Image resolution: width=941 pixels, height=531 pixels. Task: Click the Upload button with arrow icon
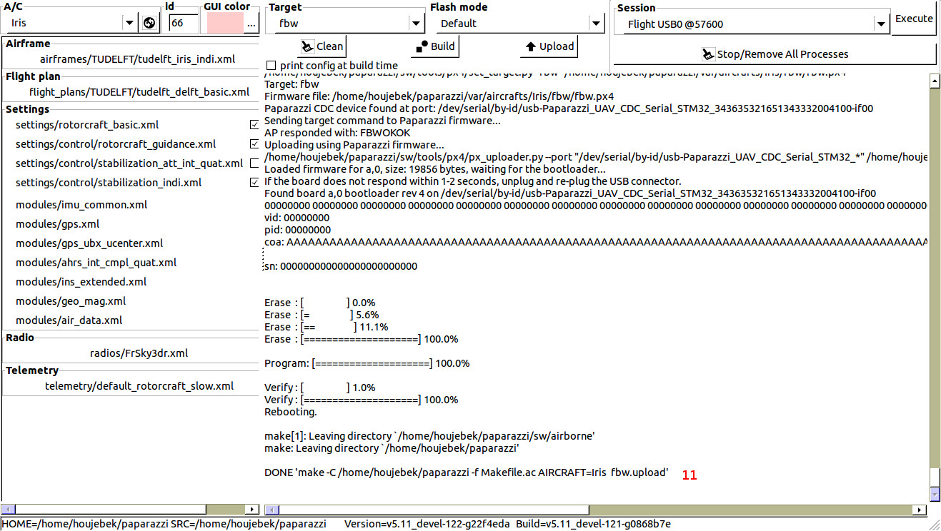coord(549,46)
